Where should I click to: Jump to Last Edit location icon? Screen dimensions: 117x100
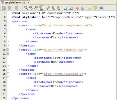click(x=4, y=8)
